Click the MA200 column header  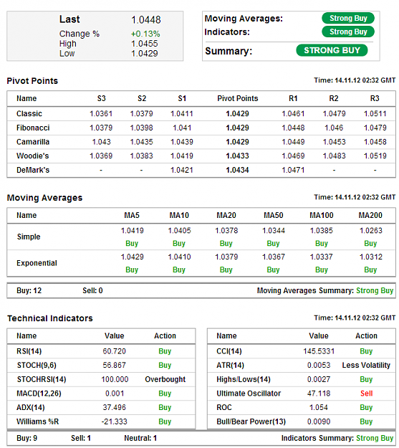tap(370, 216)
